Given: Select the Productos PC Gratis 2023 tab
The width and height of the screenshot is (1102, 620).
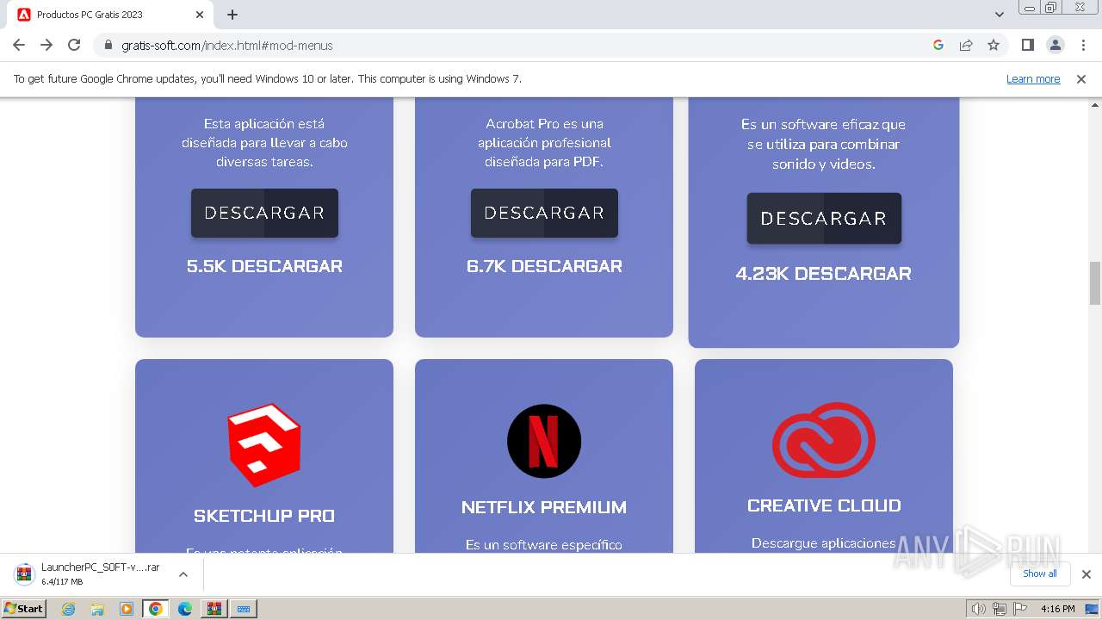Looking at the screenshot, I should [110, 15].
